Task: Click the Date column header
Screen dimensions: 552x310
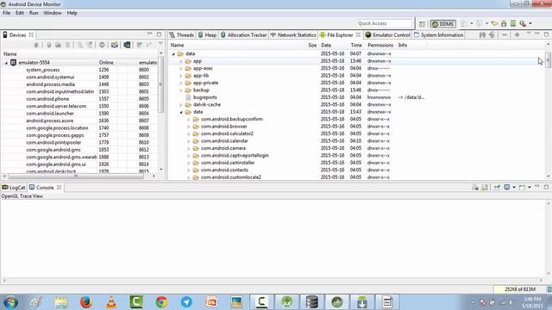Action: [326, 45]
